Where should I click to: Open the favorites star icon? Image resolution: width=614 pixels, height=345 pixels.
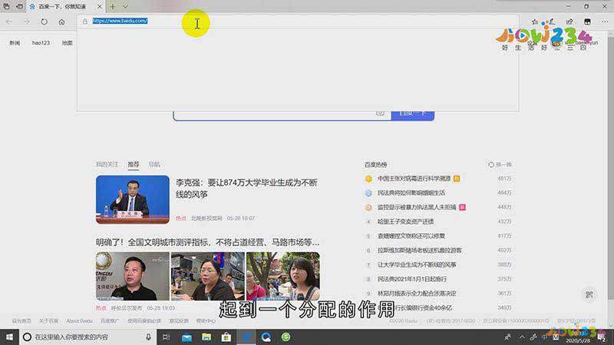click(535, 22)
